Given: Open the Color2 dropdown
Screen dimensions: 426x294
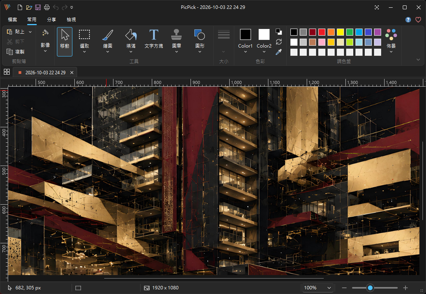Looking at the screenshot, I should pos(264,51).
